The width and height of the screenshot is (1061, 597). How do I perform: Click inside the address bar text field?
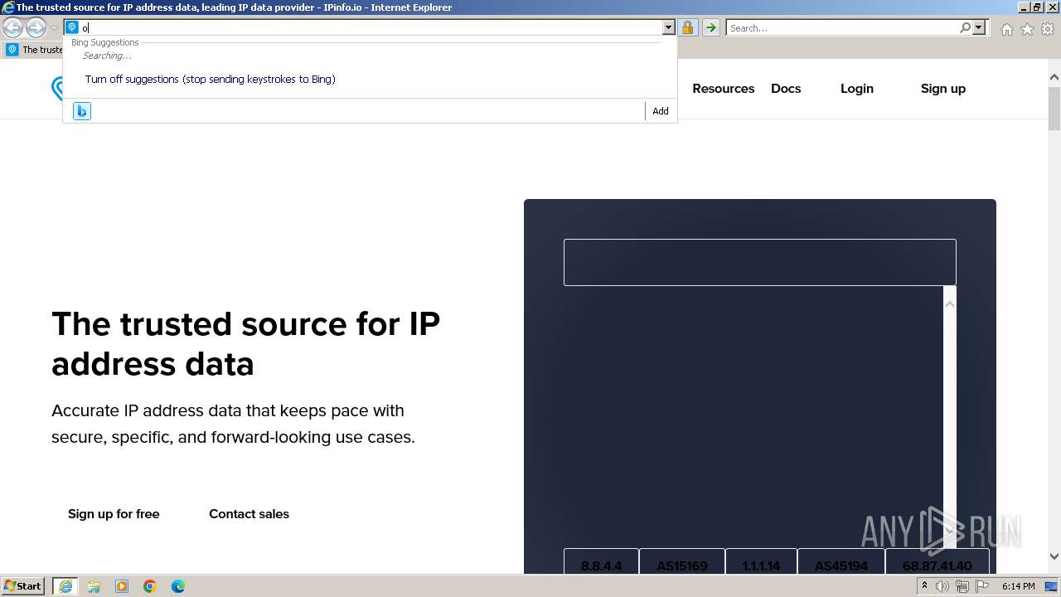pyautogui.click(x=371, y=27)
